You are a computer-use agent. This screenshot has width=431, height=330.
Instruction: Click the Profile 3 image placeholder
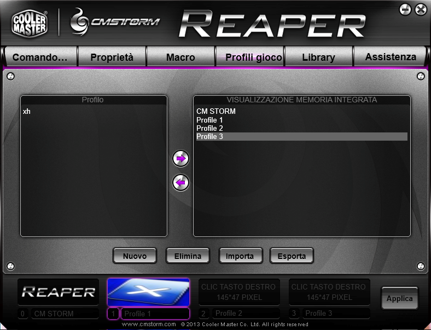coord(329,292)
